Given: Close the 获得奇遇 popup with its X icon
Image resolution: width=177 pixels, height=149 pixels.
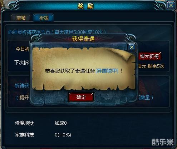Looking at the screenshot, I should (x=132, y=47).
